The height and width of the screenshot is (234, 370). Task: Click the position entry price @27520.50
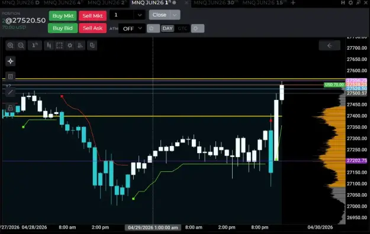click(25, 21)
